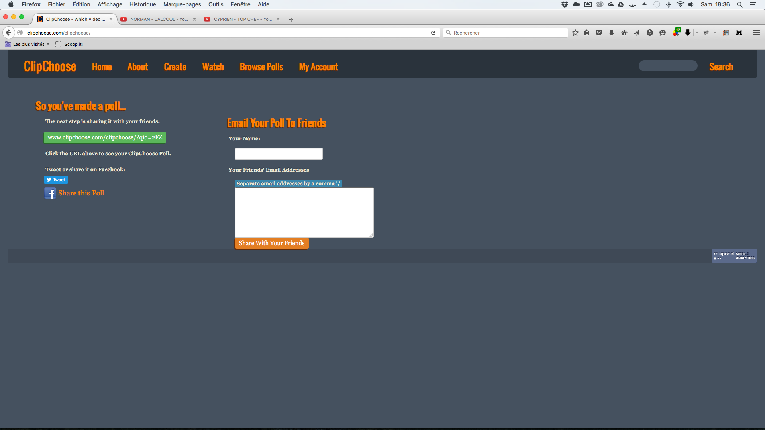The height and width of the screenshot is (430, 765).
Task: Switch to the CYPRIEN - TOP CHEF tab
Action: coord(242,19)
